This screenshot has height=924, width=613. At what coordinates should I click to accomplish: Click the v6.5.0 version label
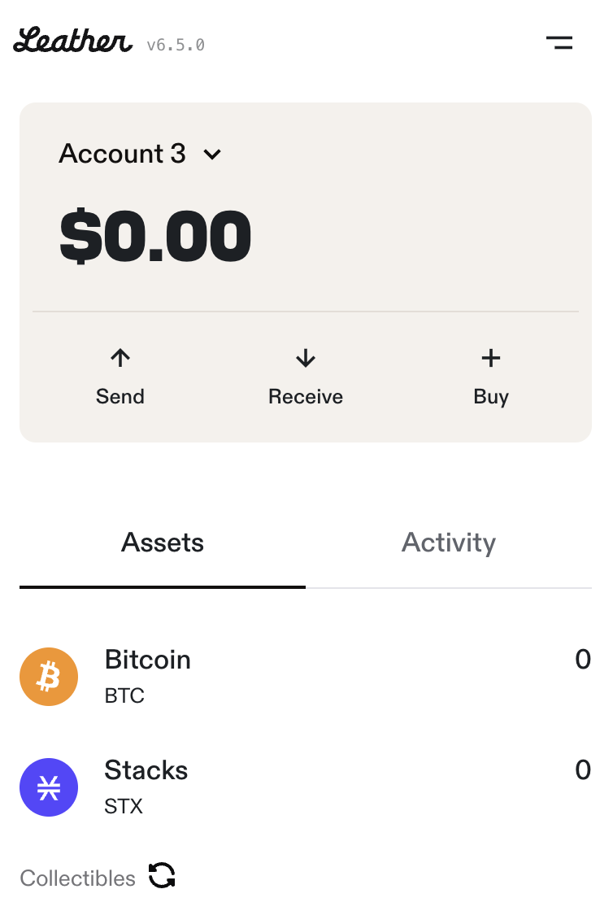tap(176, 46)
